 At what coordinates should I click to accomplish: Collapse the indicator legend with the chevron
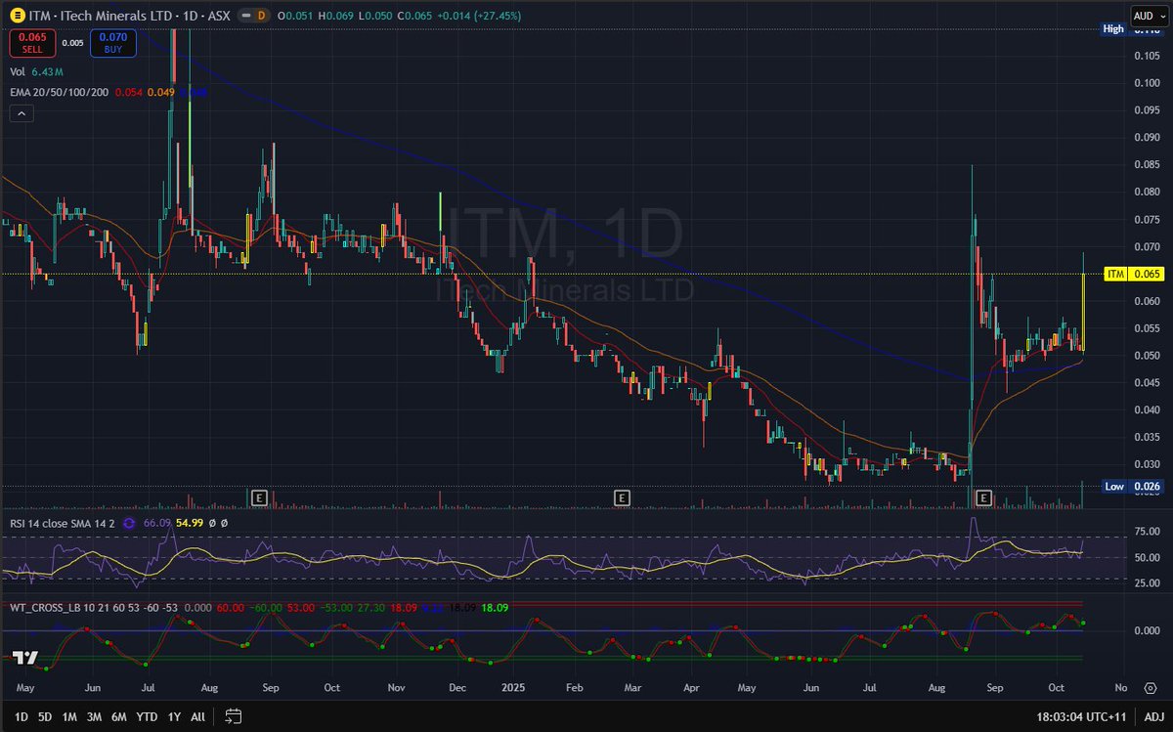point(22,113)
